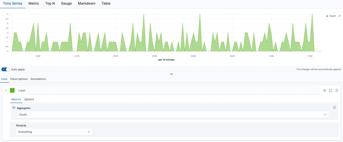
Task: Open the Panel options tab
Action: click(x=19, y=79)
